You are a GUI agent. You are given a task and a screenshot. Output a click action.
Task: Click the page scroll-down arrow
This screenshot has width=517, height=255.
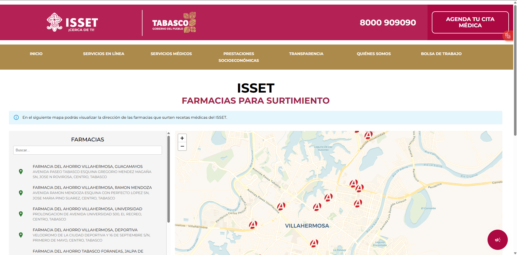coord(515,253)
